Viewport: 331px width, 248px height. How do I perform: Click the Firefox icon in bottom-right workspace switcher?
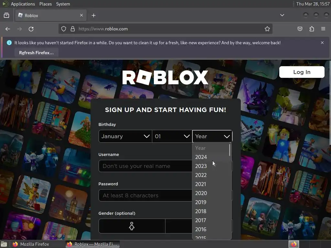294,244
